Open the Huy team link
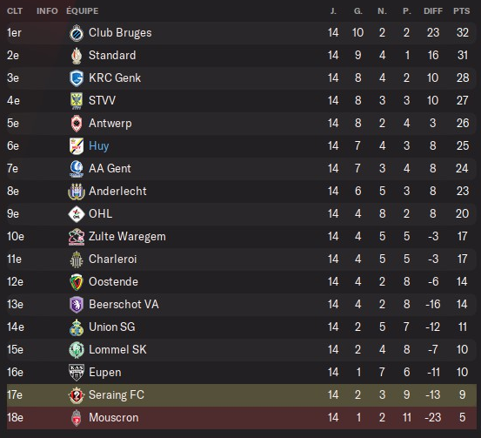The width and height of the screenshot is (481, 438). point(99,146)
